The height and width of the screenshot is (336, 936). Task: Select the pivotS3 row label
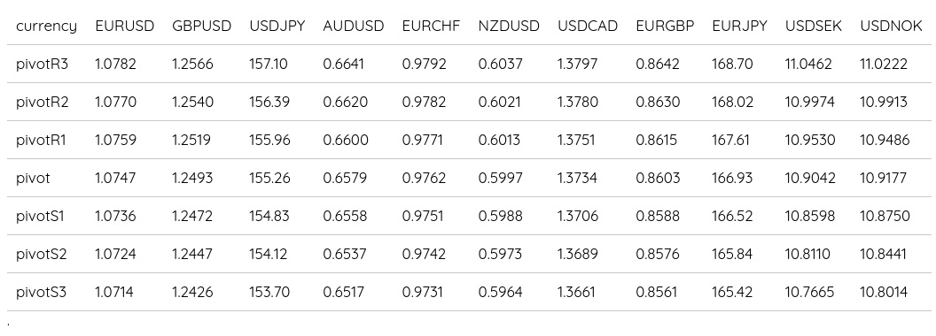41,293
